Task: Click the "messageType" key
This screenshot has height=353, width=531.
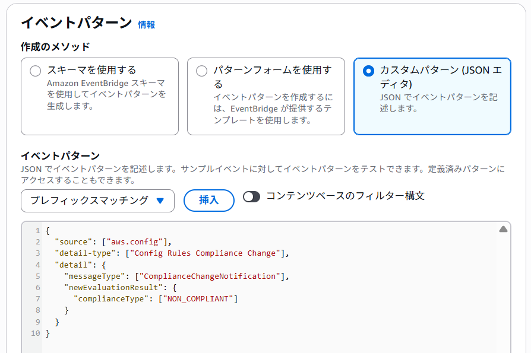Action: tap(94, 276)
